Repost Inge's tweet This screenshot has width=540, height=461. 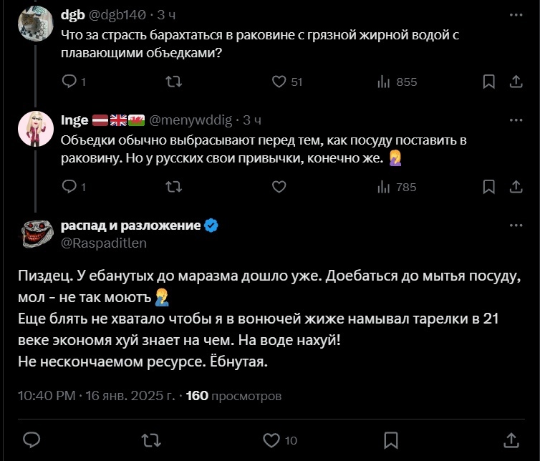point(173,187)
